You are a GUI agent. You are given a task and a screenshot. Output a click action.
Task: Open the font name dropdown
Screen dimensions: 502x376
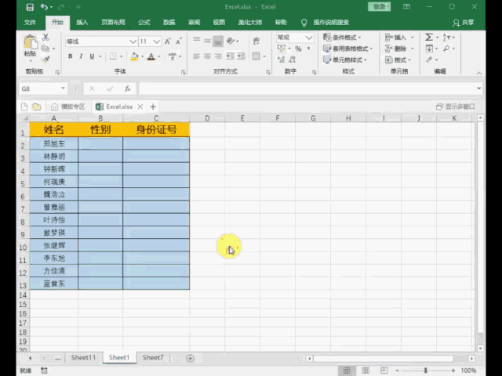click(133, 42)
